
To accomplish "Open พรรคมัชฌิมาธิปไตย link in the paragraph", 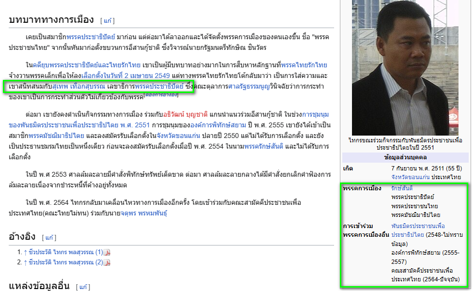I will click(56, 136).
